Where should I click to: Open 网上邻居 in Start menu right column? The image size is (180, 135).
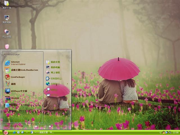click(x=55, y=72)
